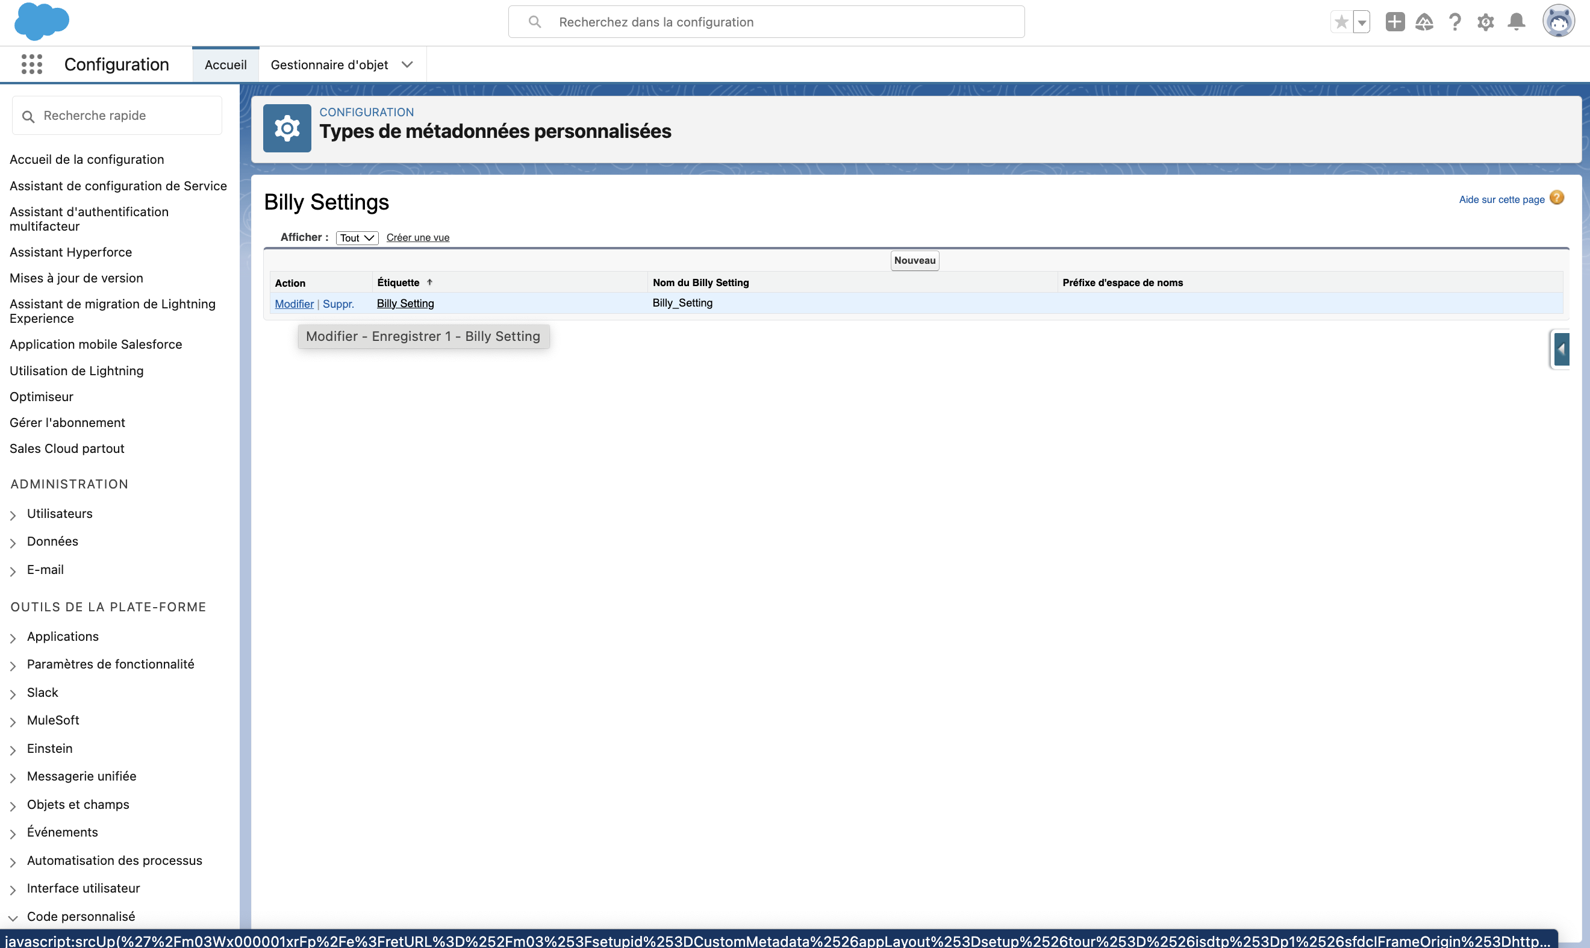Open Mises à jour de version
Image resolution: width=1590 pixels, height=948 pixels.
click(x=76, y=278)
